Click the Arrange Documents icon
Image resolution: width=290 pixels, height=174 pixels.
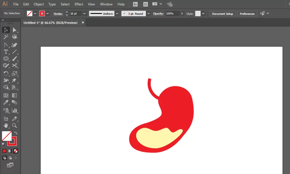pos(155,4)
